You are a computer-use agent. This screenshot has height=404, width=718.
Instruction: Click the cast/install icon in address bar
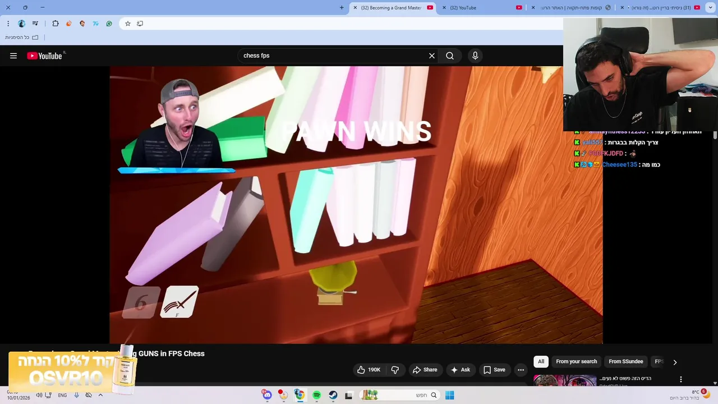click(x=140, y=24)
